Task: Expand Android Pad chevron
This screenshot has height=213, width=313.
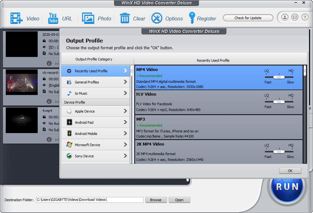Action: (125, 122)
